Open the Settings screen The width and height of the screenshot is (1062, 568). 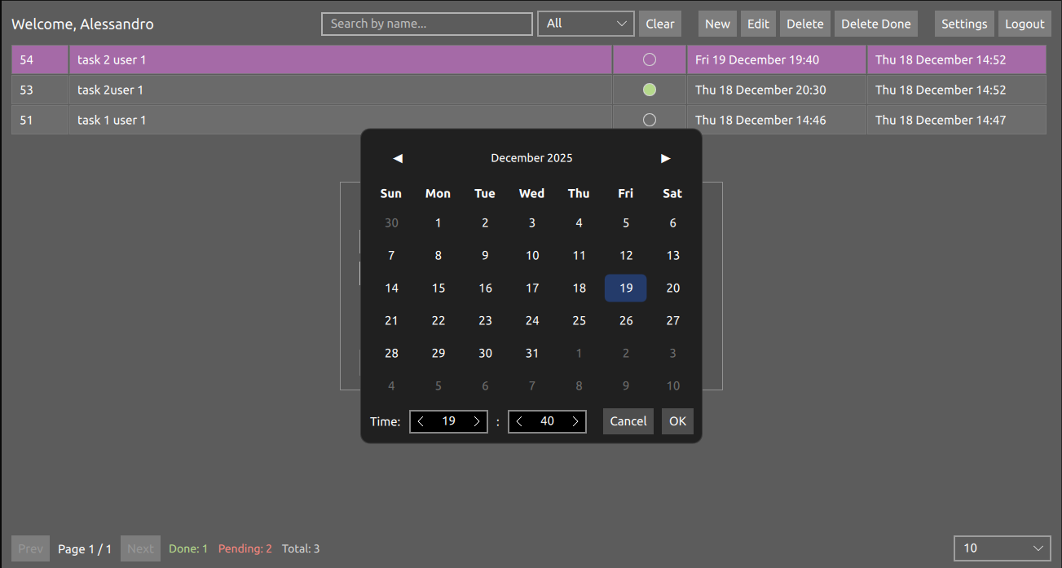point(964,24)
